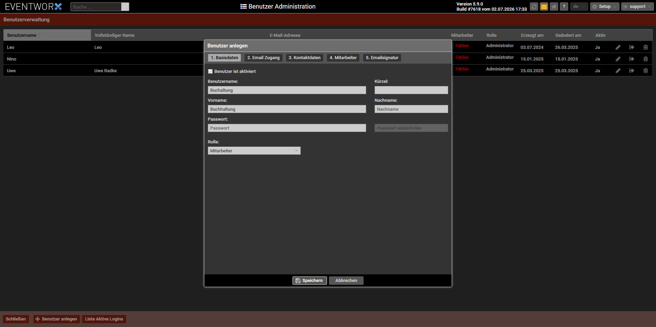Image resolution: width=656 pixels, height=327 pixels.
Task: Open the Setup dropdown menu
Action: (605, 7)
